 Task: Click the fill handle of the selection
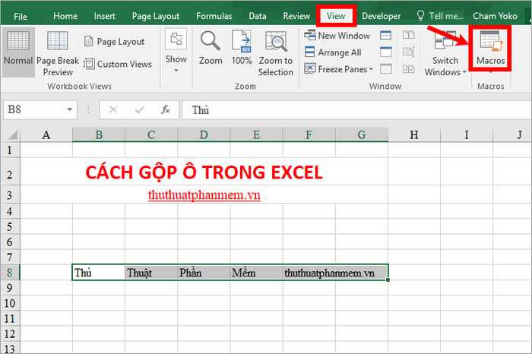(x=388, y=280)
